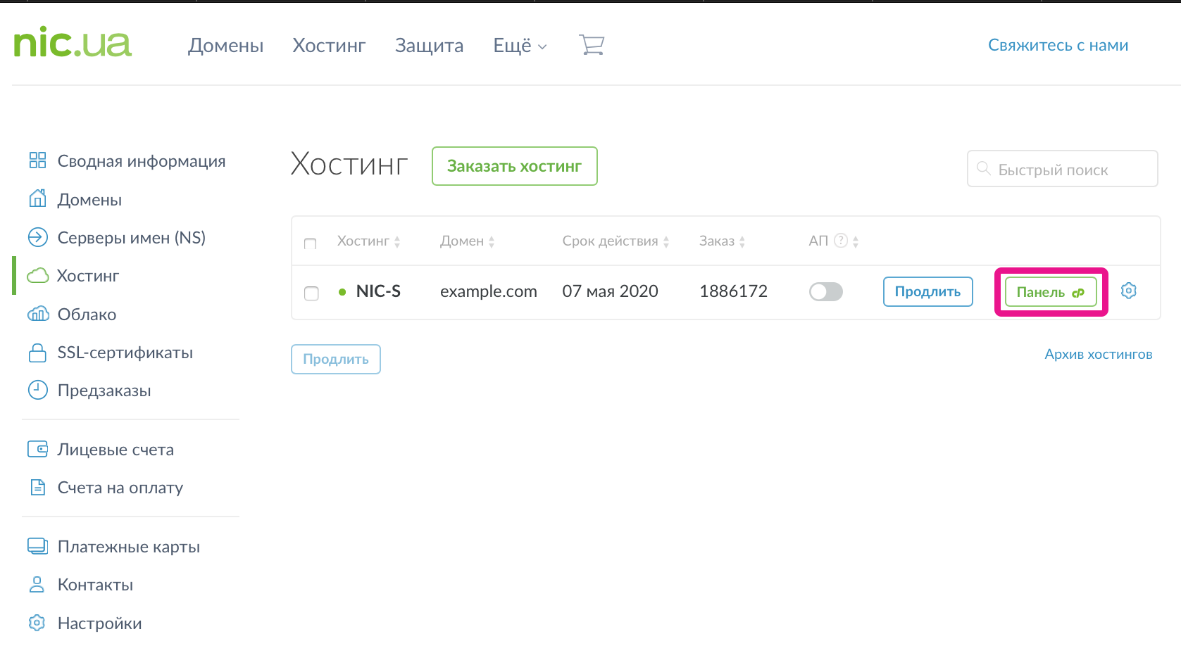Viewport: 1181px width, 646px height.
Task: Check the NIC-S row checkbox
Action: point(311,293)
